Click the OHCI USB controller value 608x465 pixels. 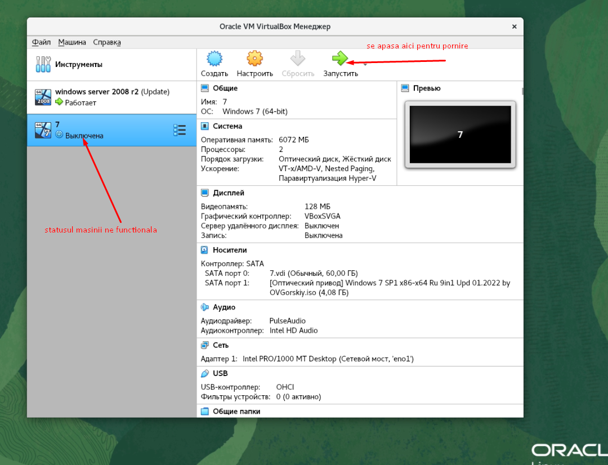tap(285, 387)
